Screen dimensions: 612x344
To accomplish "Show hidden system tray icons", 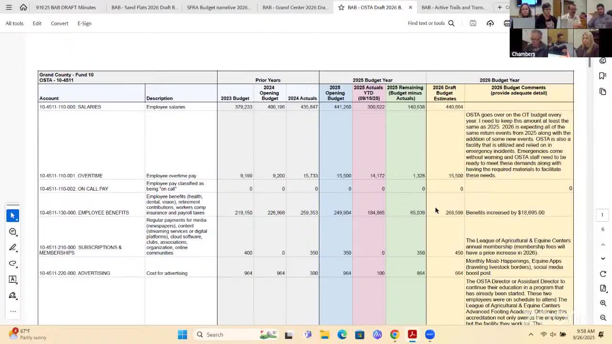I will click(531, 334).
